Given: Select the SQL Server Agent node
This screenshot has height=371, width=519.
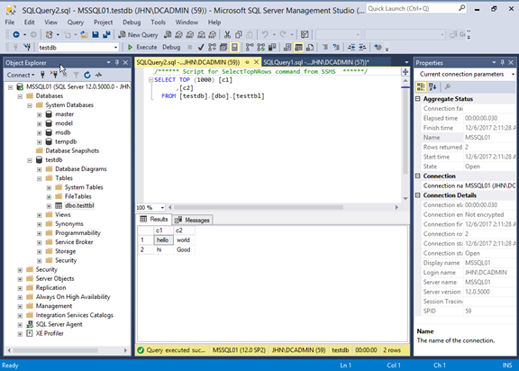Looking at the screenshot, I should coord(59,324).
